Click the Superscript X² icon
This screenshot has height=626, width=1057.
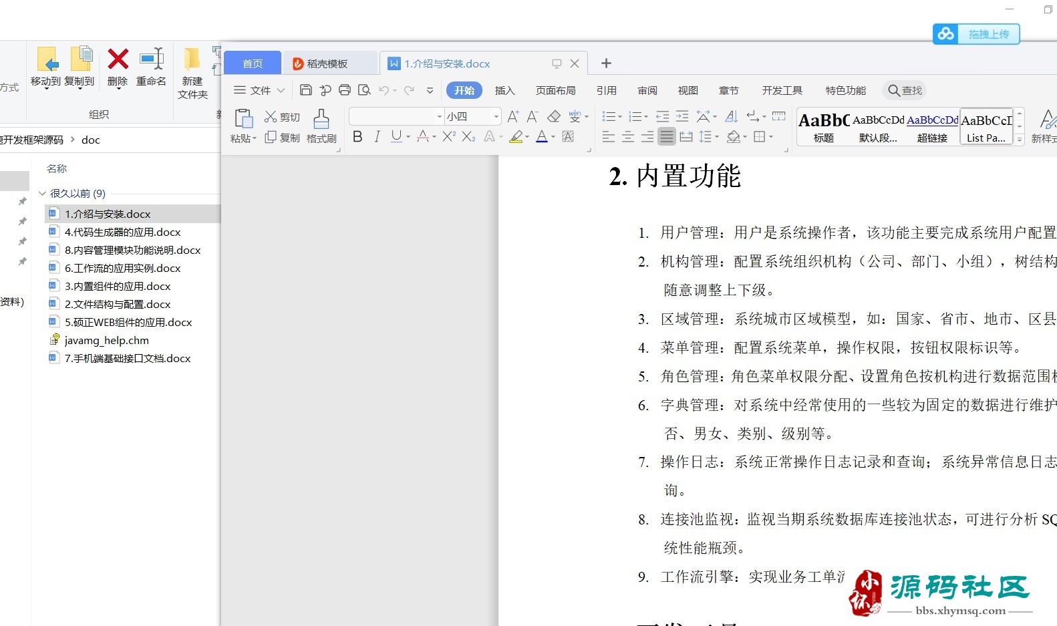449,136
